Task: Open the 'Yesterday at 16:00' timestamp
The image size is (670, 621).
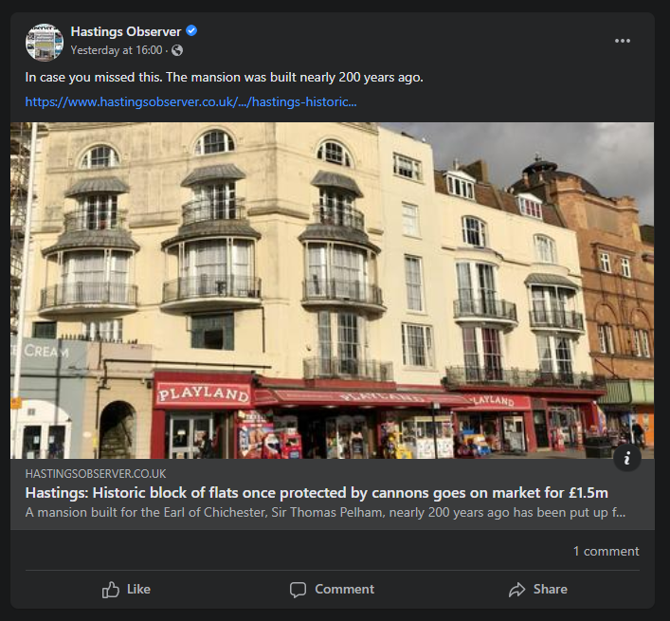Action: click(x=116, y=50)
